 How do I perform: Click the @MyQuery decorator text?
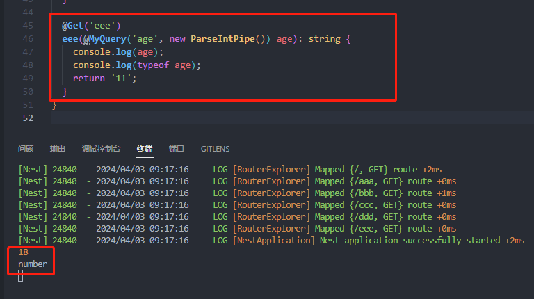point(105,39)
